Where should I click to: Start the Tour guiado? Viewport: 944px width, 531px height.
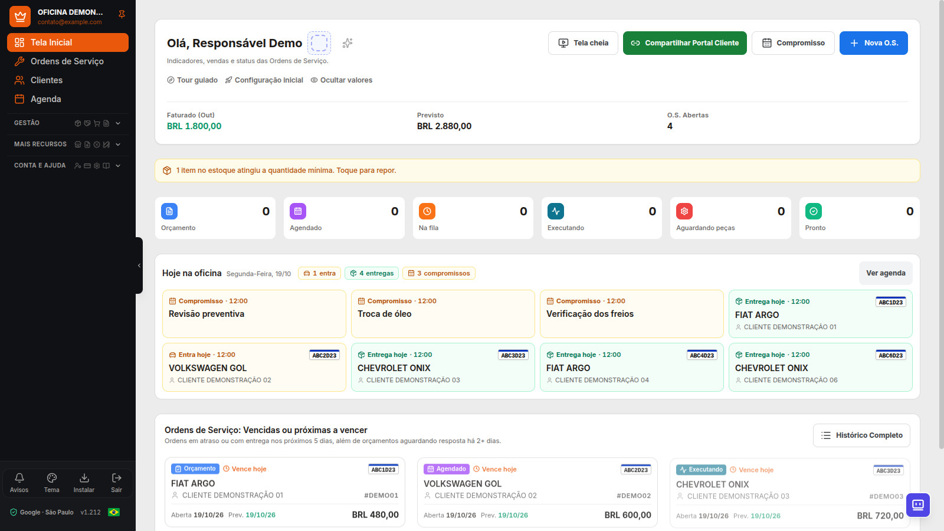coord(192,80)
